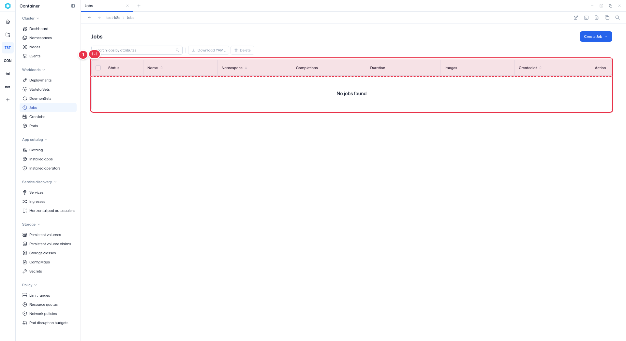626x341 pixels.
Task: Open test-k8s breadcrumb link
Action: [x=113, y=18]
